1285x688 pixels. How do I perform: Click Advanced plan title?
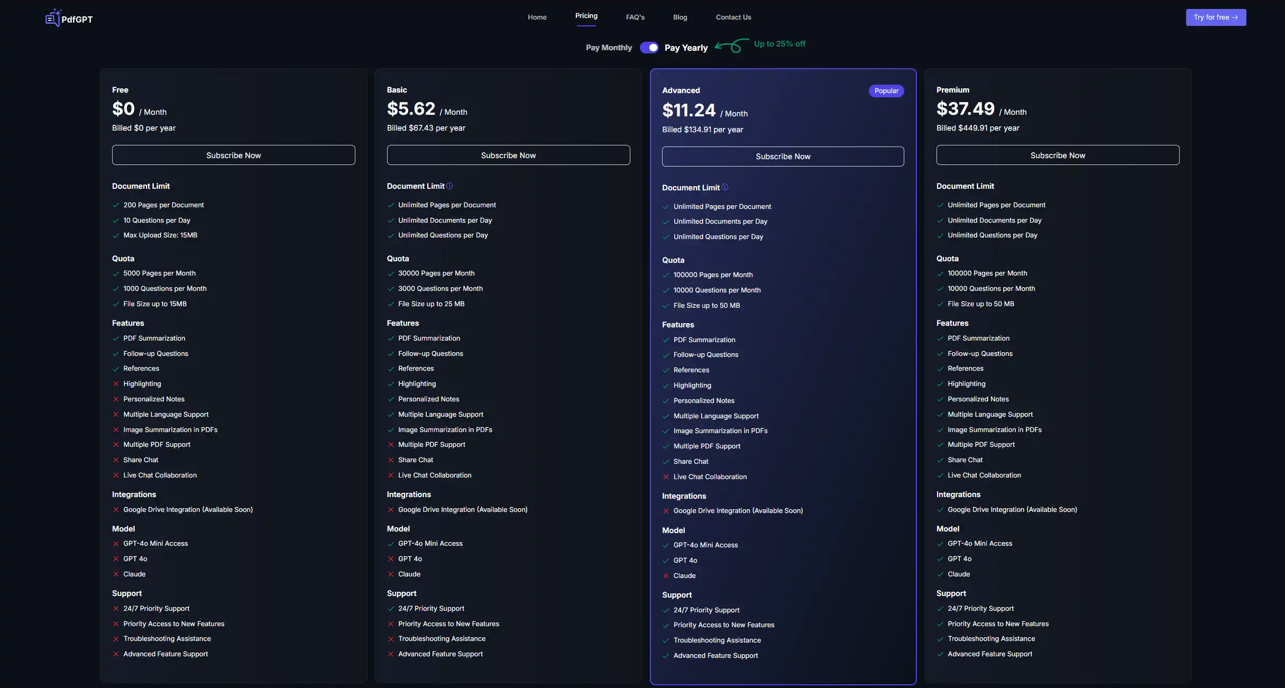[x=681, y=90]
